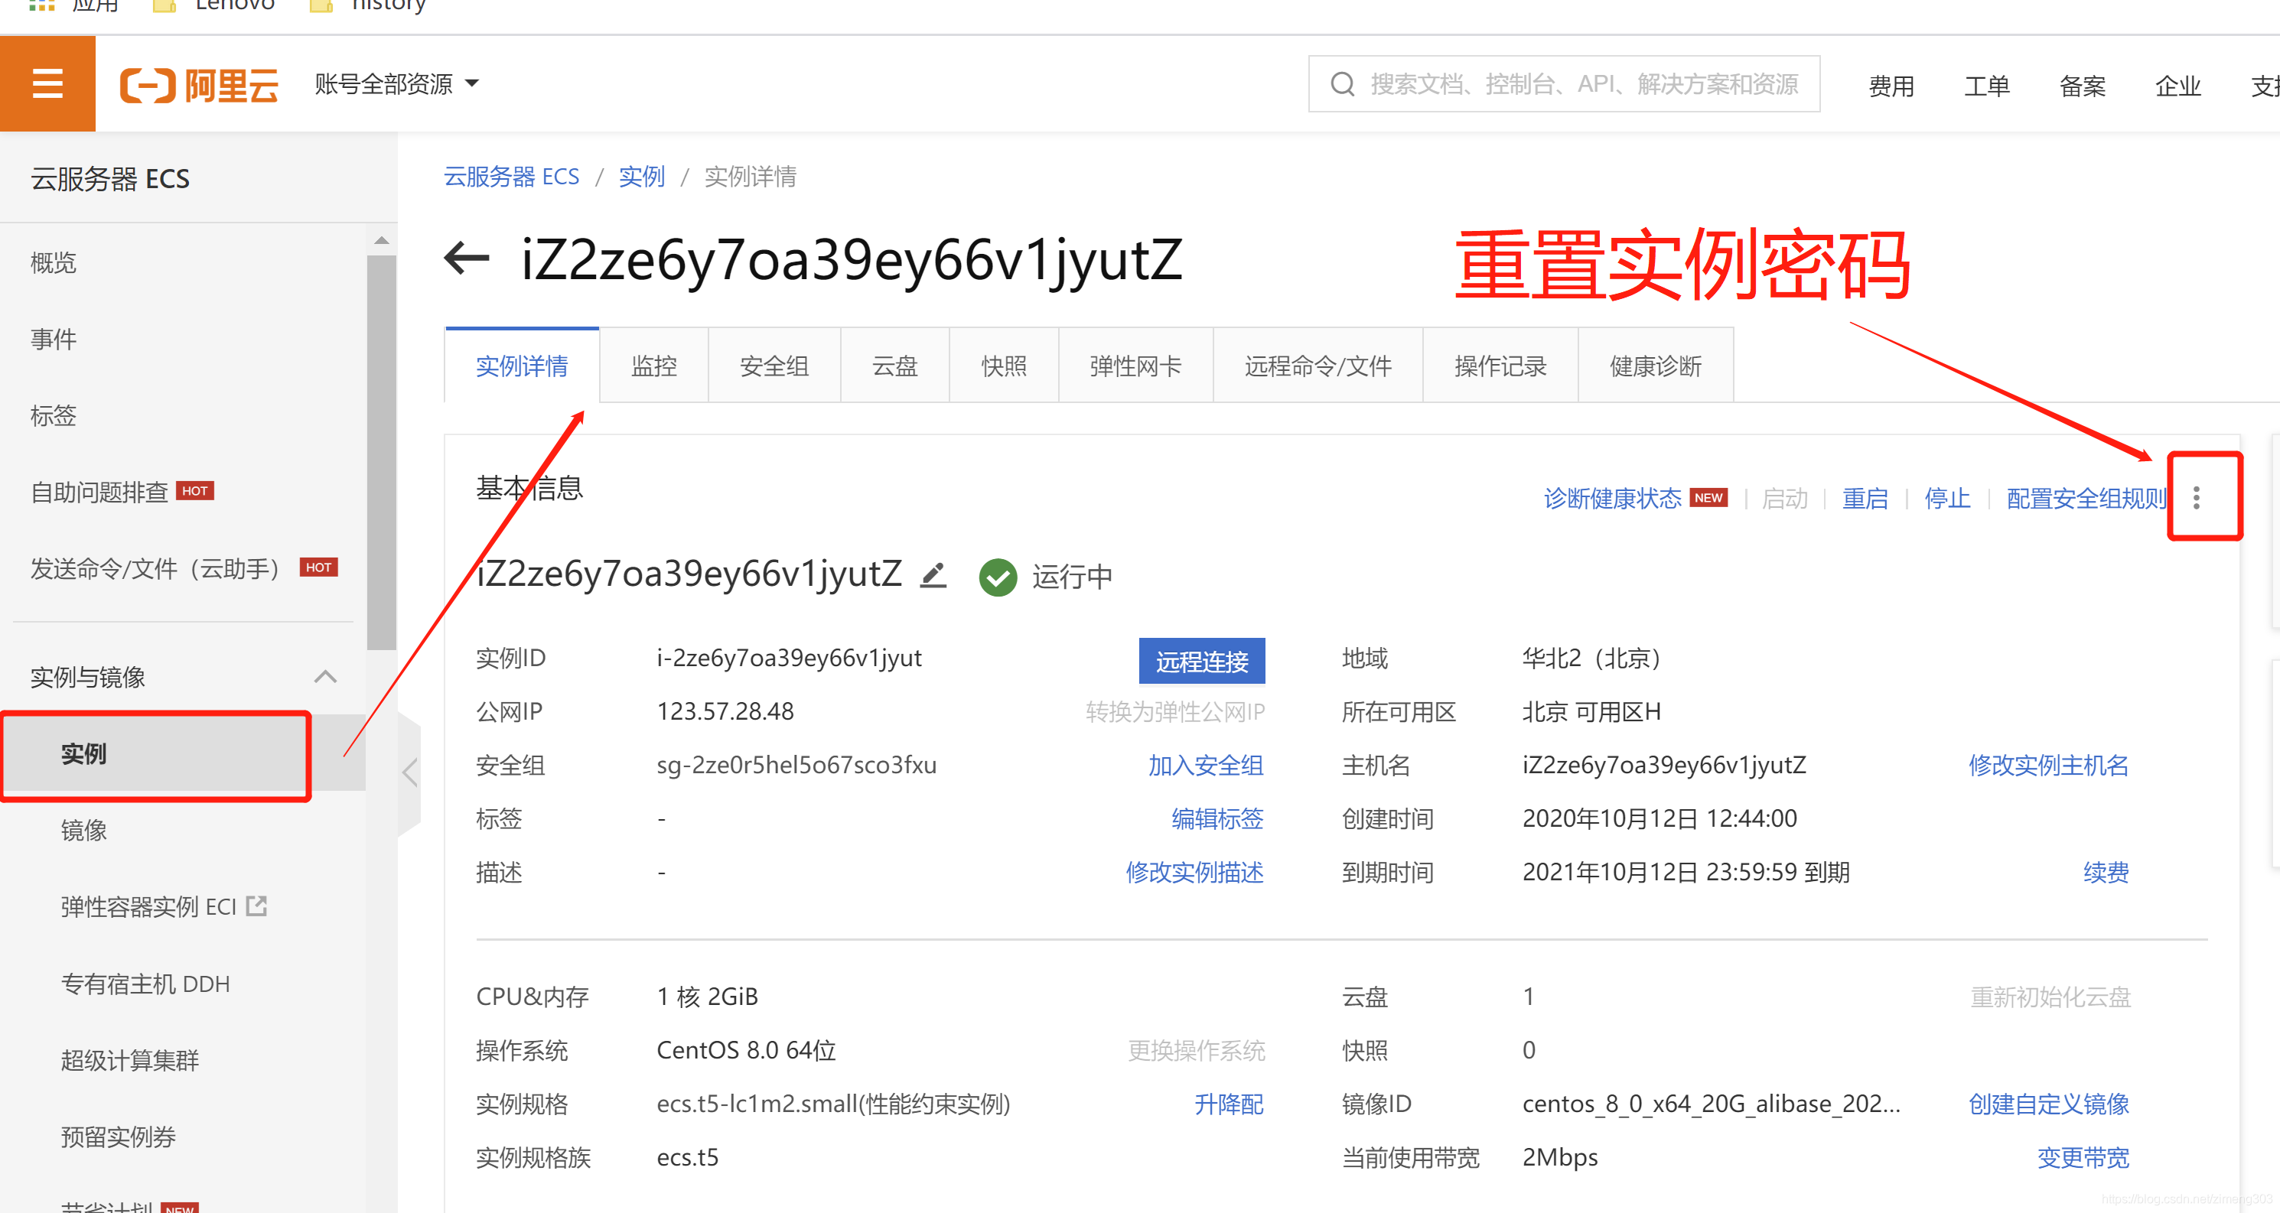Screen dimensions: 2280x1213
Task: Collapse the sidebar with the chevron handle
Action: [x=409, y=772]
